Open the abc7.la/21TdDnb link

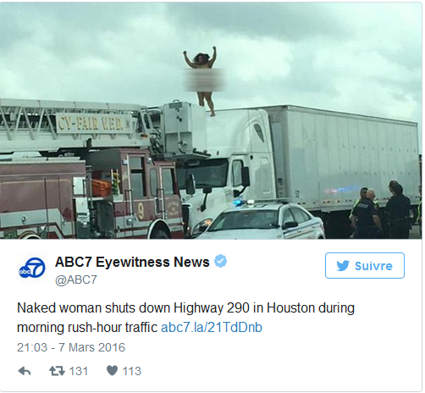pos(212,328)
